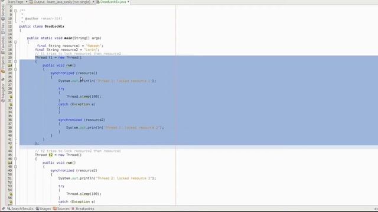Click the hint bulb icon at line 55
The image size is (378, 212).
tap(11, 194)
